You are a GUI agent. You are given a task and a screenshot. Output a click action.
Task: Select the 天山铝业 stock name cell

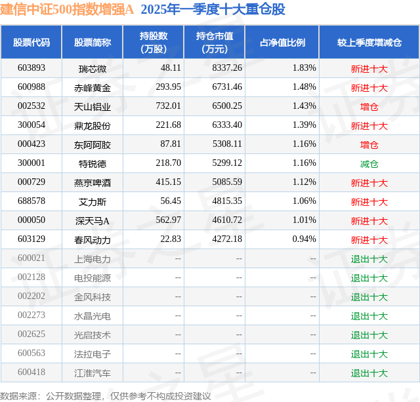(x=93, y=107)
